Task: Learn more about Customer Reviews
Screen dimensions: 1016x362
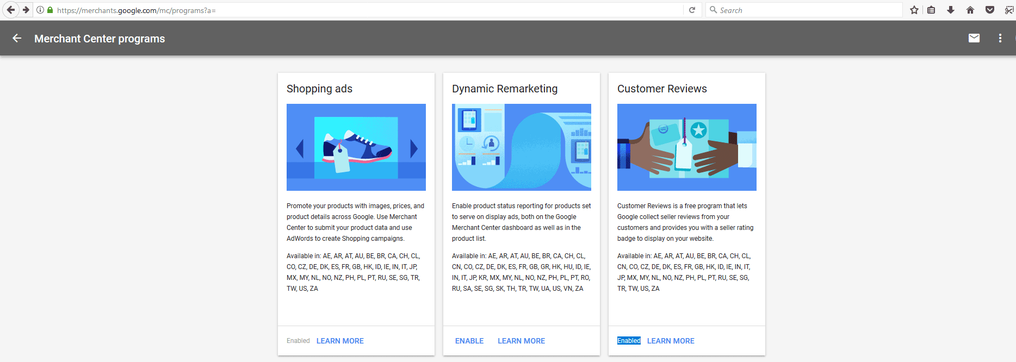Action: pos(671,341)
